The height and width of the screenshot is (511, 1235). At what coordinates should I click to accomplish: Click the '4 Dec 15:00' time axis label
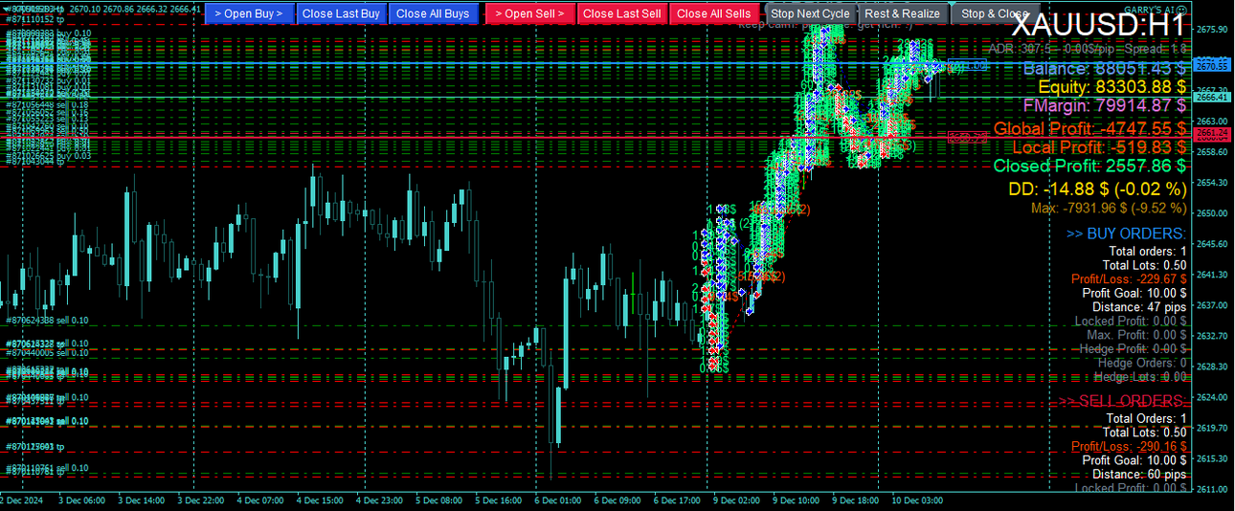[319, 500]
